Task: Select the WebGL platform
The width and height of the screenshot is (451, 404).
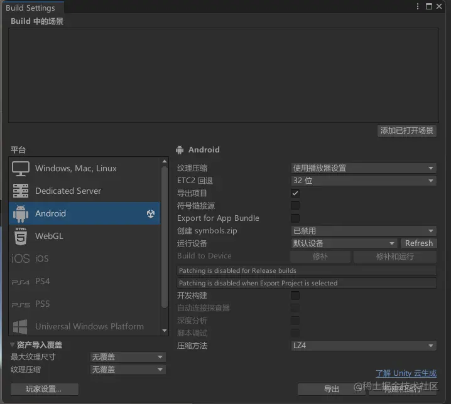Action: click(85, 236)
